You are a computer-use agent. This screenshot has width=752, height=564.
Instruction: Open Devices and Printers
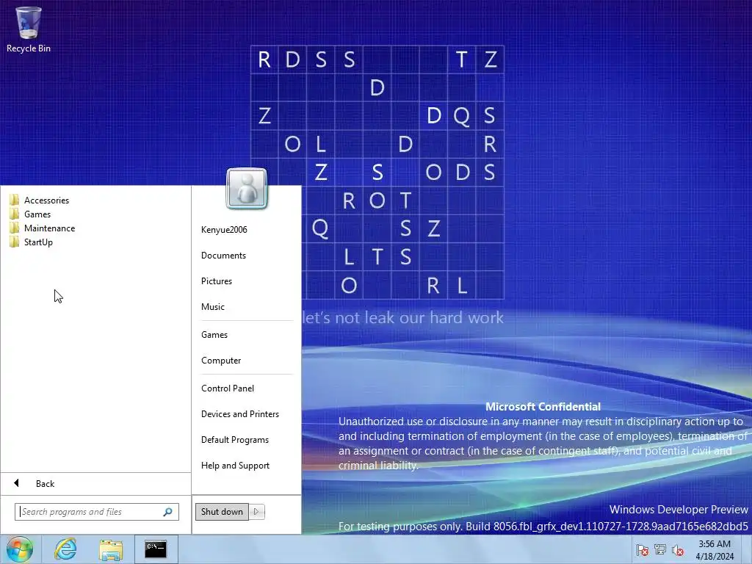(x=240, y=414)
